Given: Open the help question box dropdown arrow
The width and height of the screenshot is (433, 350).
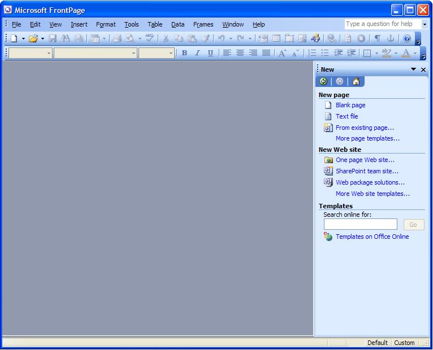Looking at the screenshot, I should click(x=425, y=24).
